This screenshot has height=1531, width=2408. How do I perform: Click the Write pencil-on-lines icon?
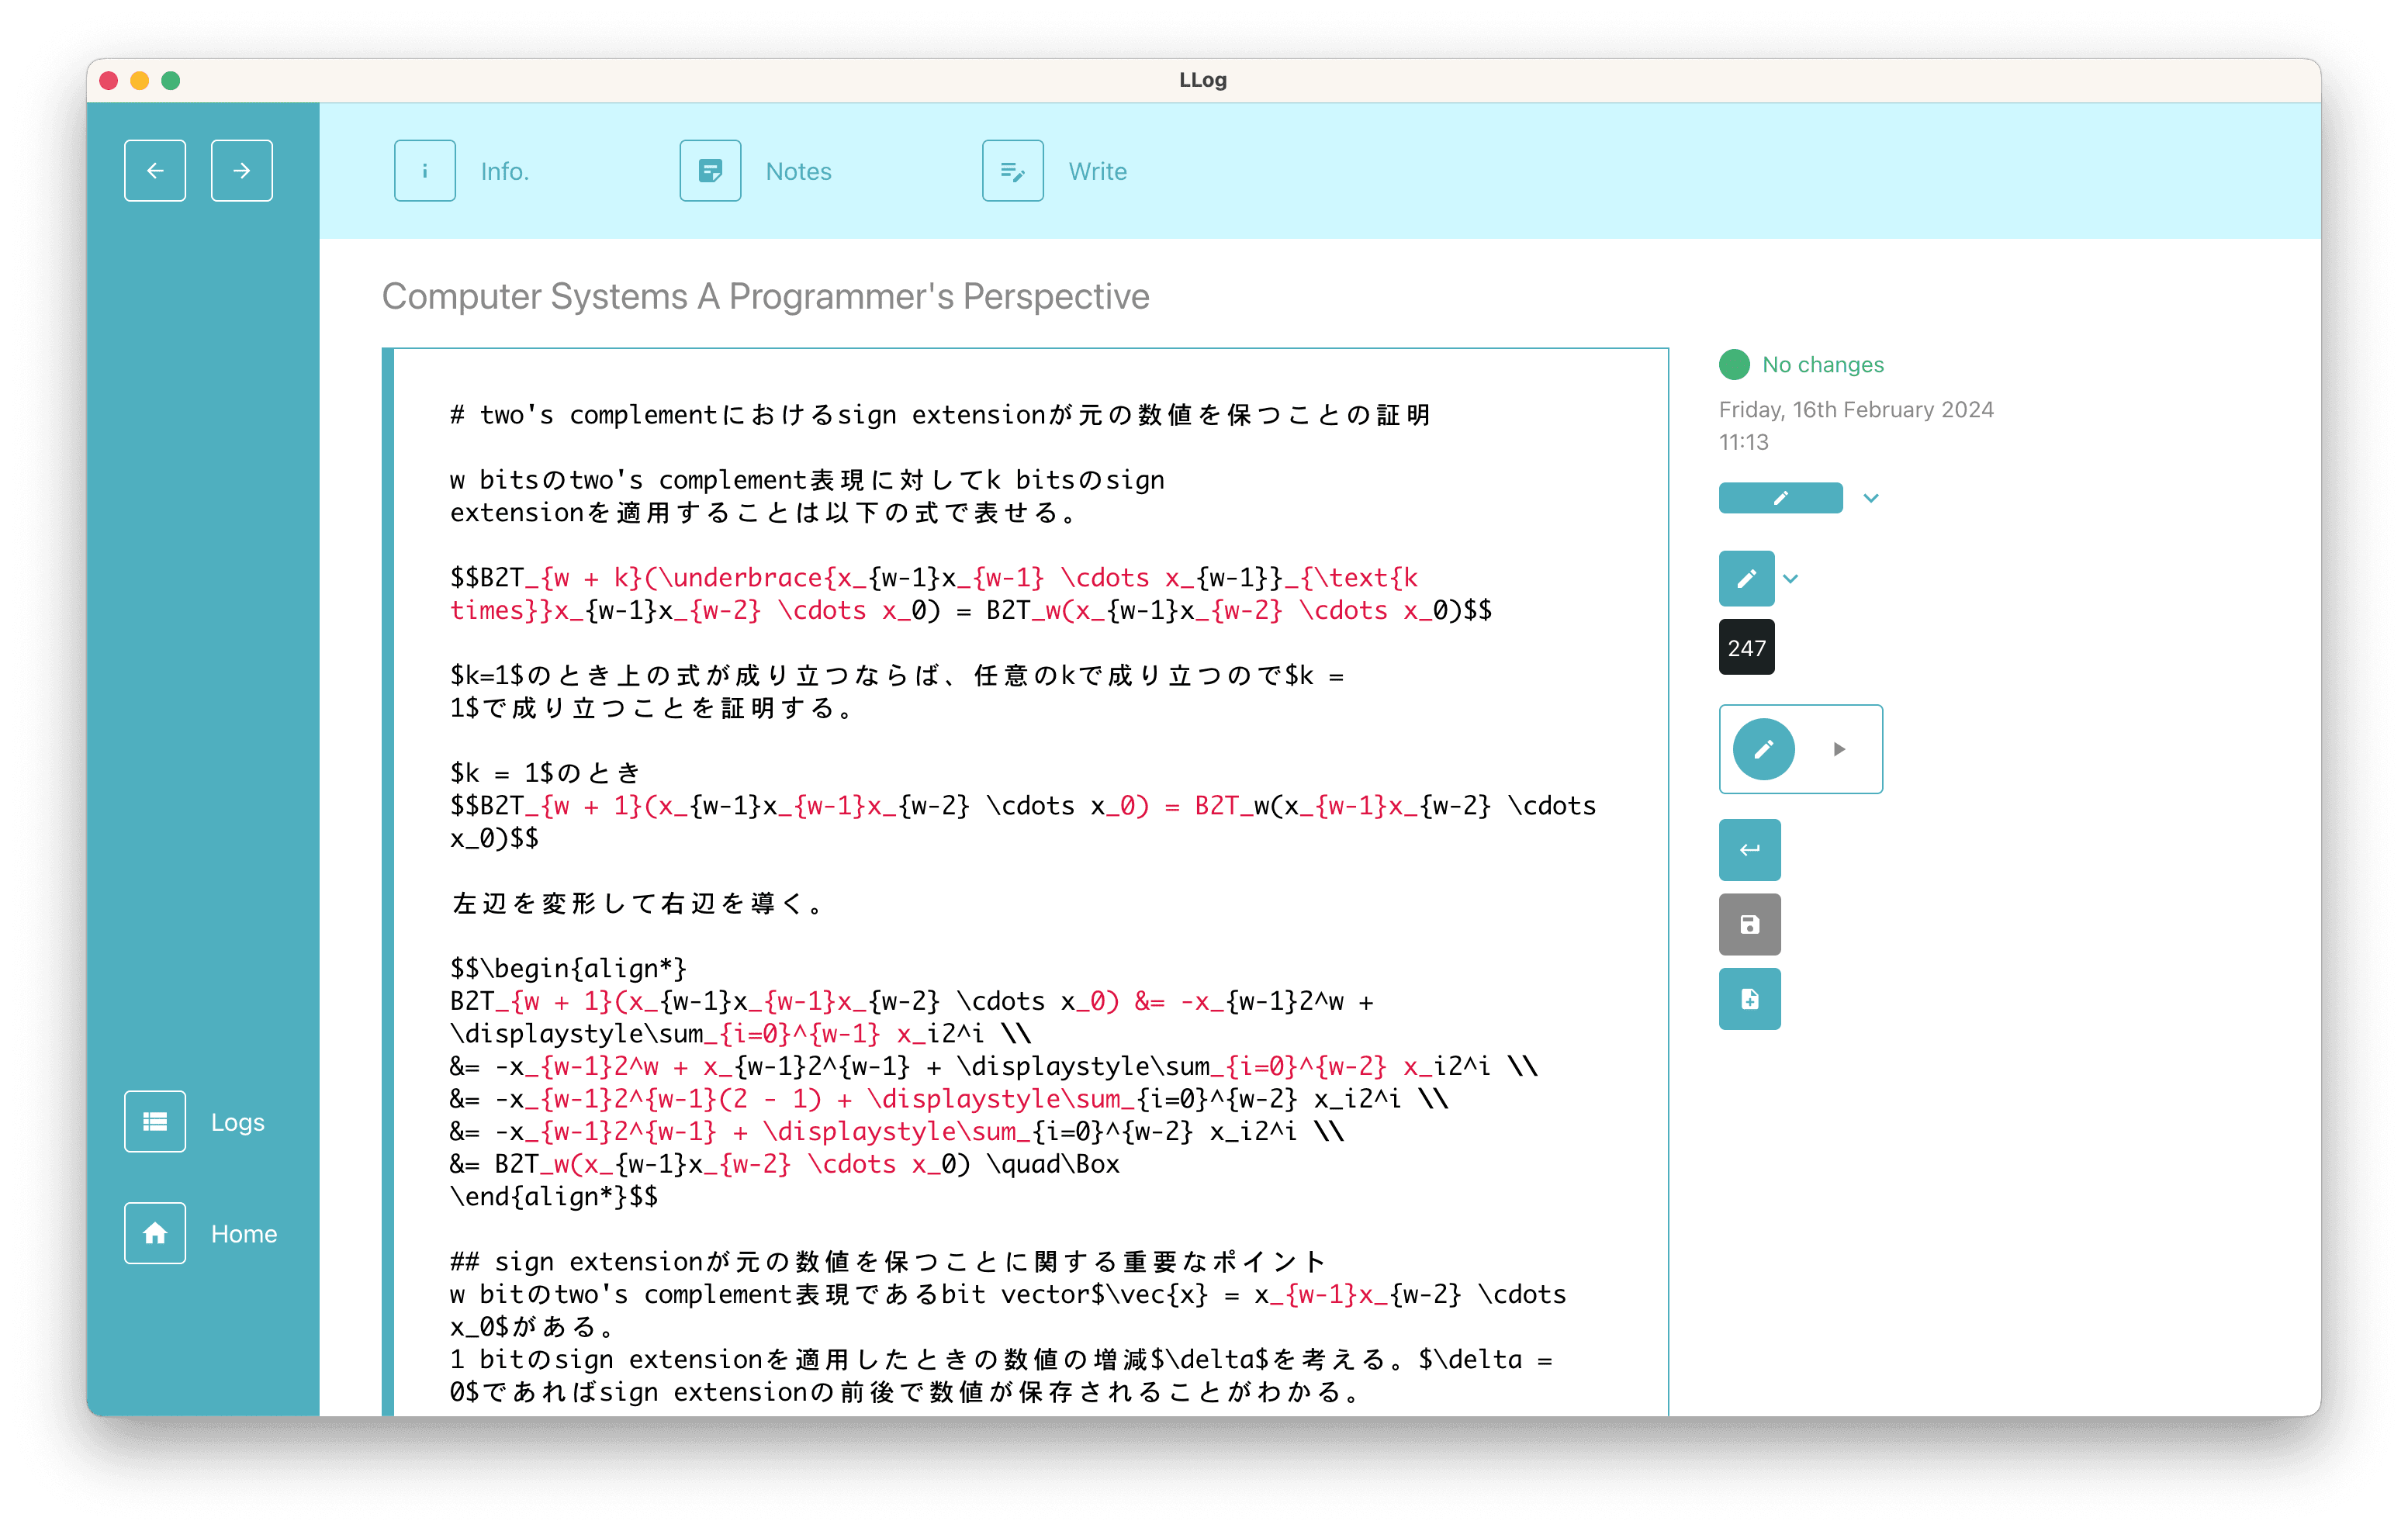pyautogui.click(x=1012, y=170)
